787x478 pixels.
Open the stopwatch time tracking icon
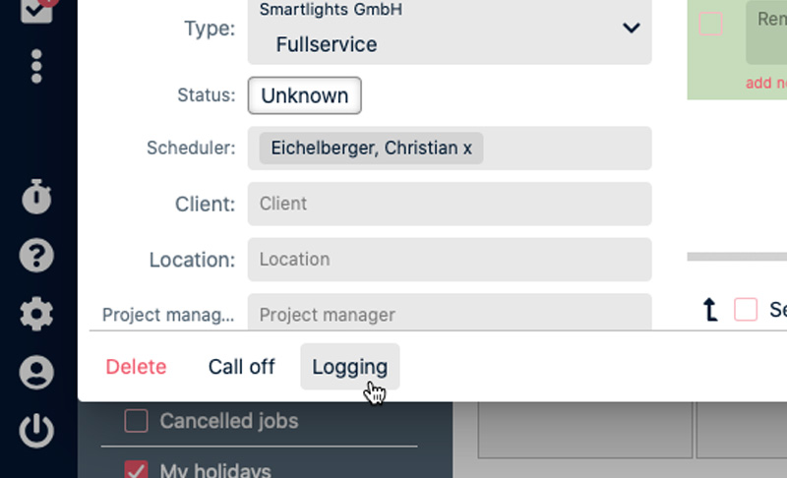[36, 198]
